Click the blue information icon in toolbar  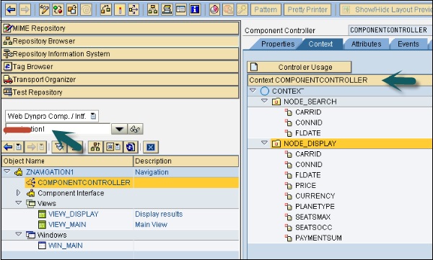coord(195,9)
